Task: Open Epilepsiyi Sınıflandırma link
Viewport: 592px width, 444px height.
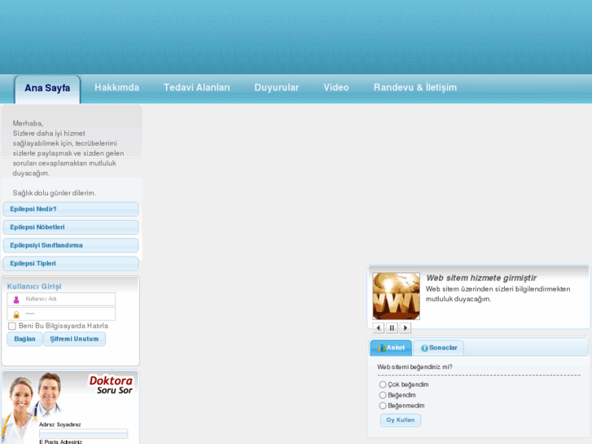Action: (x=71, y=245)
